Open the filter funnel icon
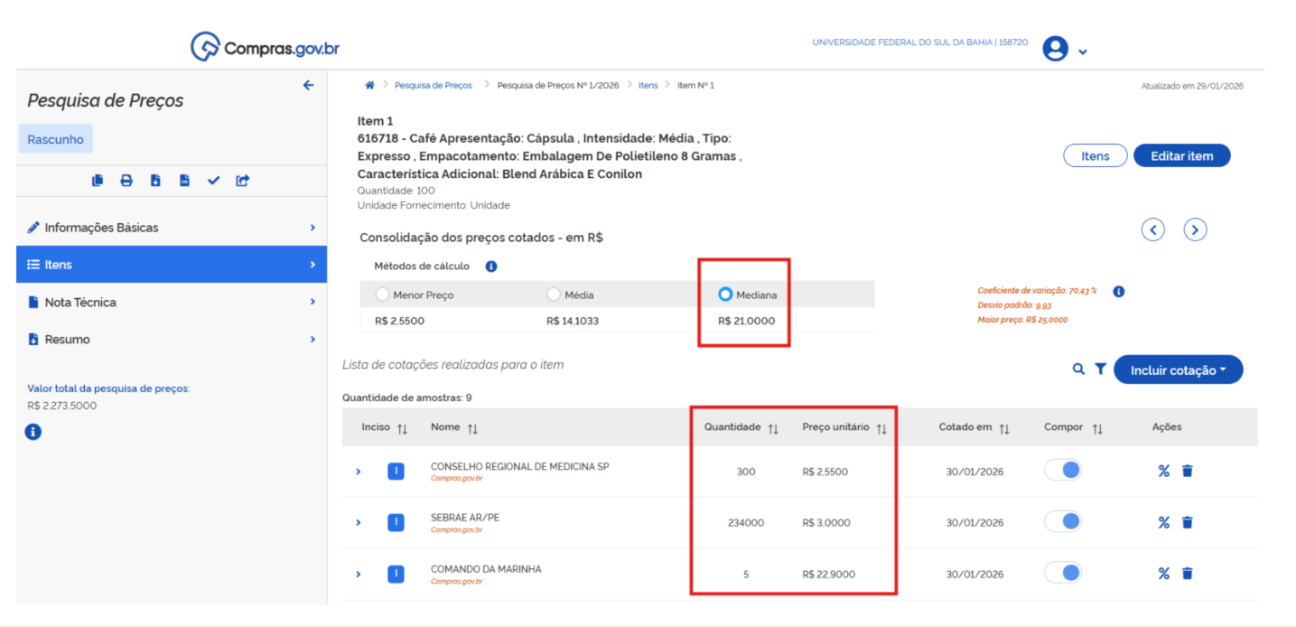The width and height of the screenshot is (1296, 627). point(1100,369)
